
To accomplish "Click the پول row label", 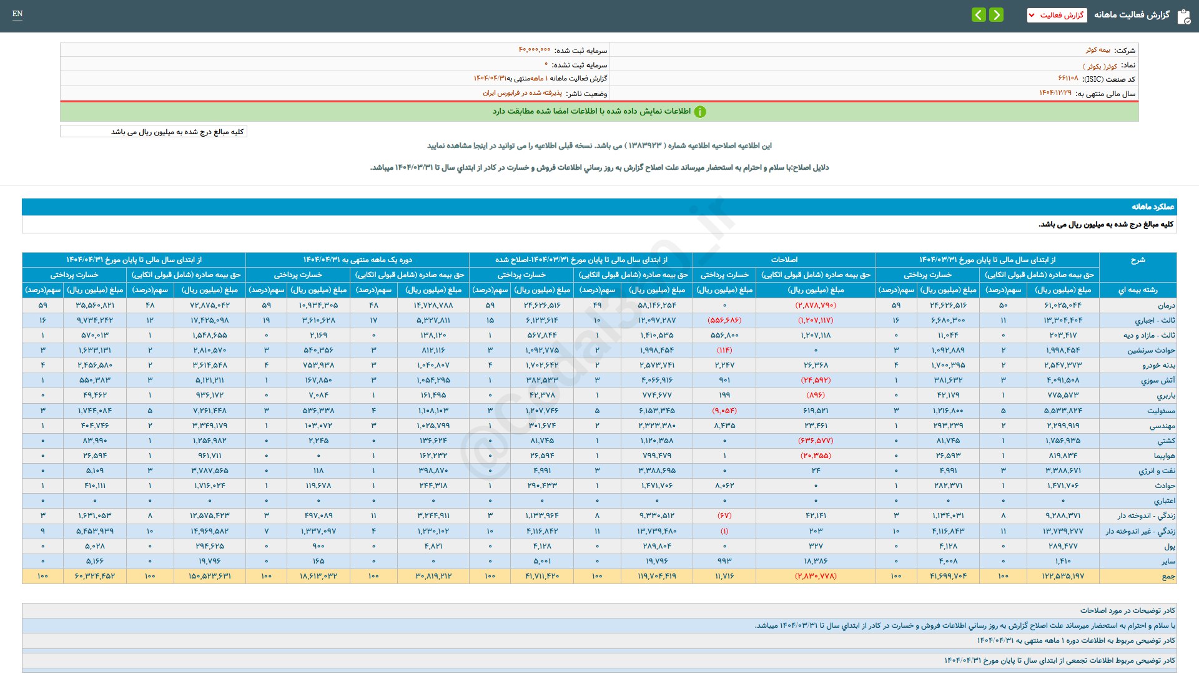I will (x=1170, y=547).
